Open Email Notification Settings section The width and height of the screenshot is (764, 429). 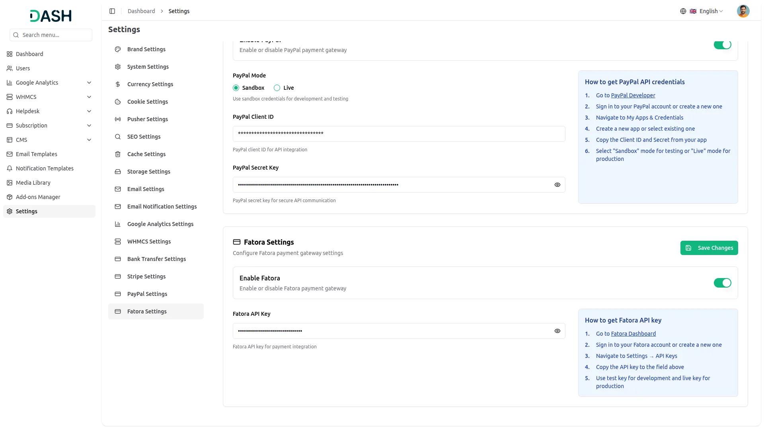(156, 207)
